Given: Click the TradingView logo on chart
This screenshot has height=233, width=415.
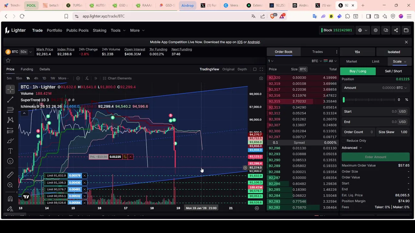Looking at the screenshot, I should [26, 197].
